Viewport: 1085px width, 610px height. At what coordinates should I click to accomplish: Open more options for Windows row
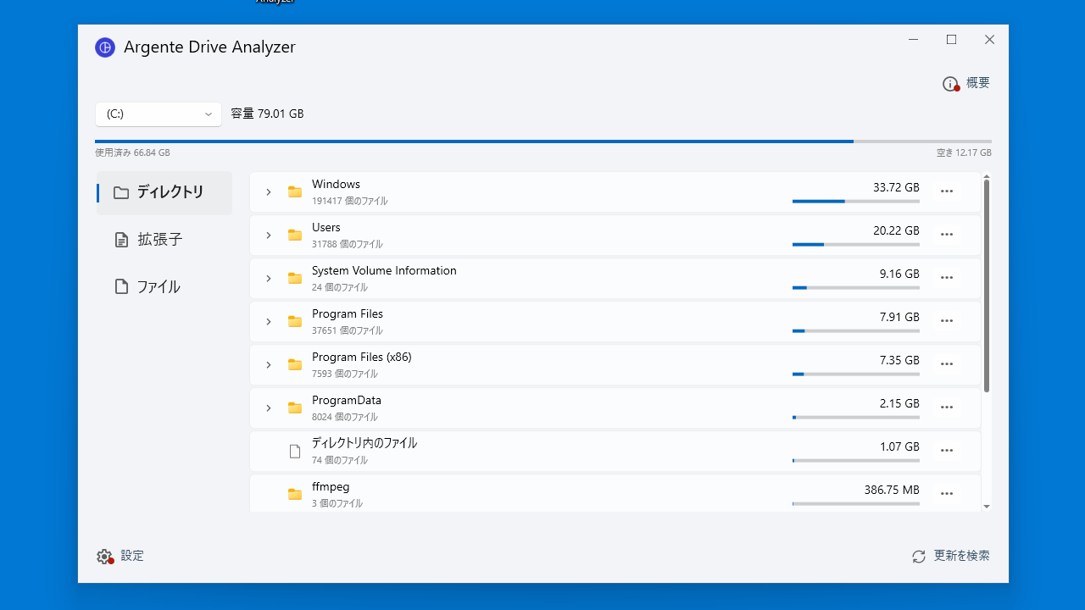(947, 192)
